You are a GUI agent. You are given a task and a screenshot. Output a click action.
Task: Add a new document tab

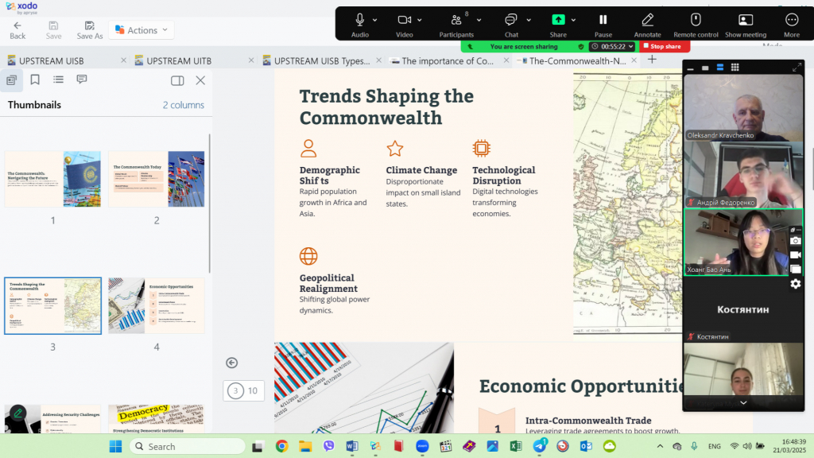tap(652, 60)
